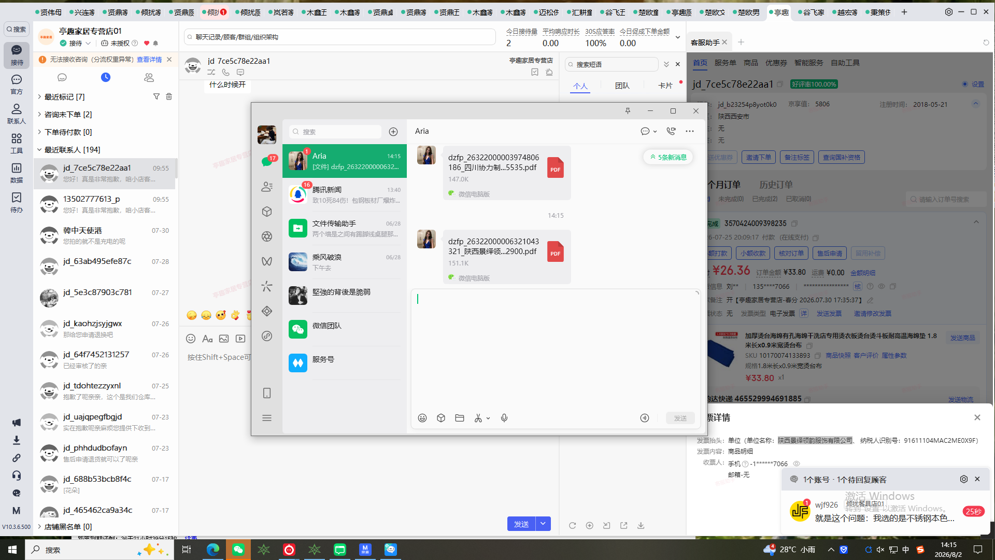Viewport: 995px width, 560px height.
Task: Click the trash icon beside 最近标记
Action: [169, 96]
